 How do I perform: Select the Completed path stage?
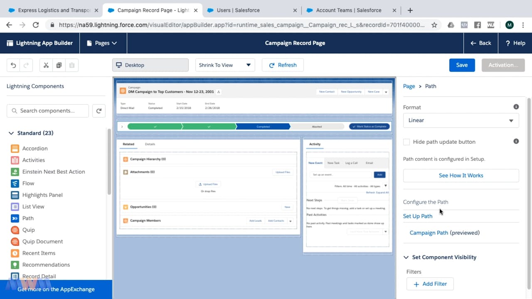[x=263, y=126]
